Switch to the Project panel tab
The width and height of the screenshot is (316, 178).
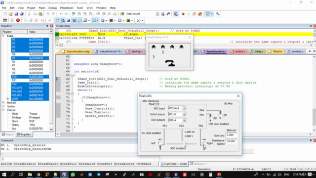[x=8, y=134]
